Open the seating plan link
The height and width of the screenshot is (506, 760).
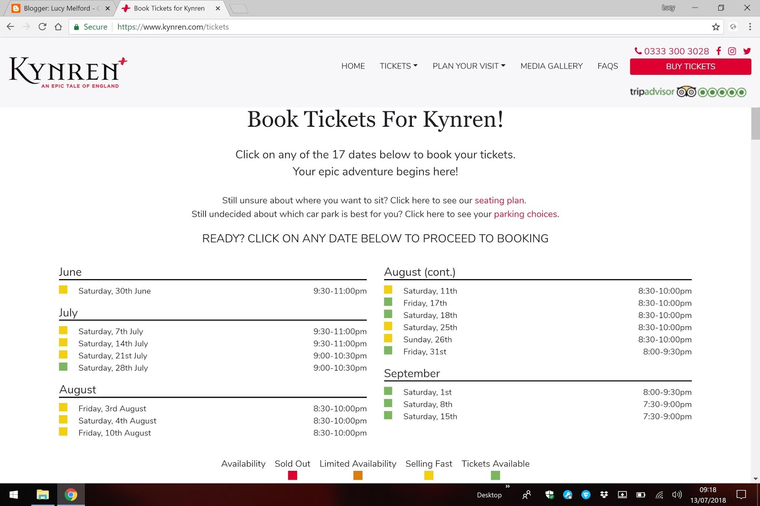(499, 200)
